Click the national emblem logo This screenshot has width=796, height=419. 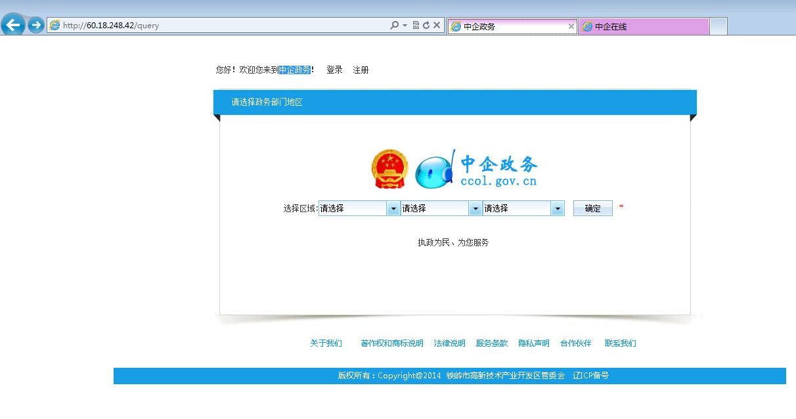(x=389, y=169)
